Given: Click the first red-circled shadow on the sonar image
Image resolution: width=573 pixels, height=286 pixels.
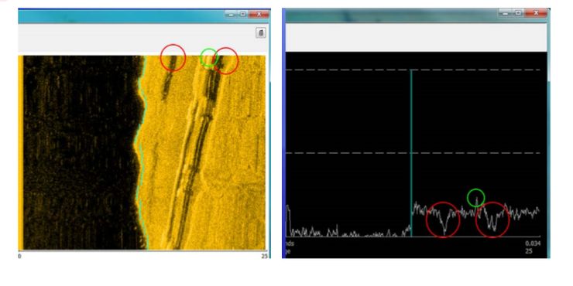Looking at the screenshot, I should [x=173, y=58].
